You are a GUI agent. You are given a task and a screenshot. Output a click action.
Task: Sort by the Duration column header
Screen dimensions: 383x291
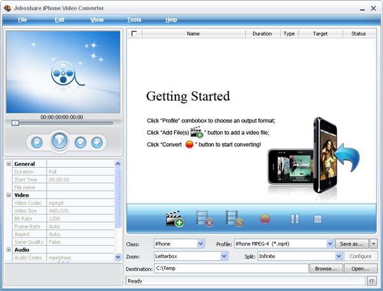click(x=262, y=34)
